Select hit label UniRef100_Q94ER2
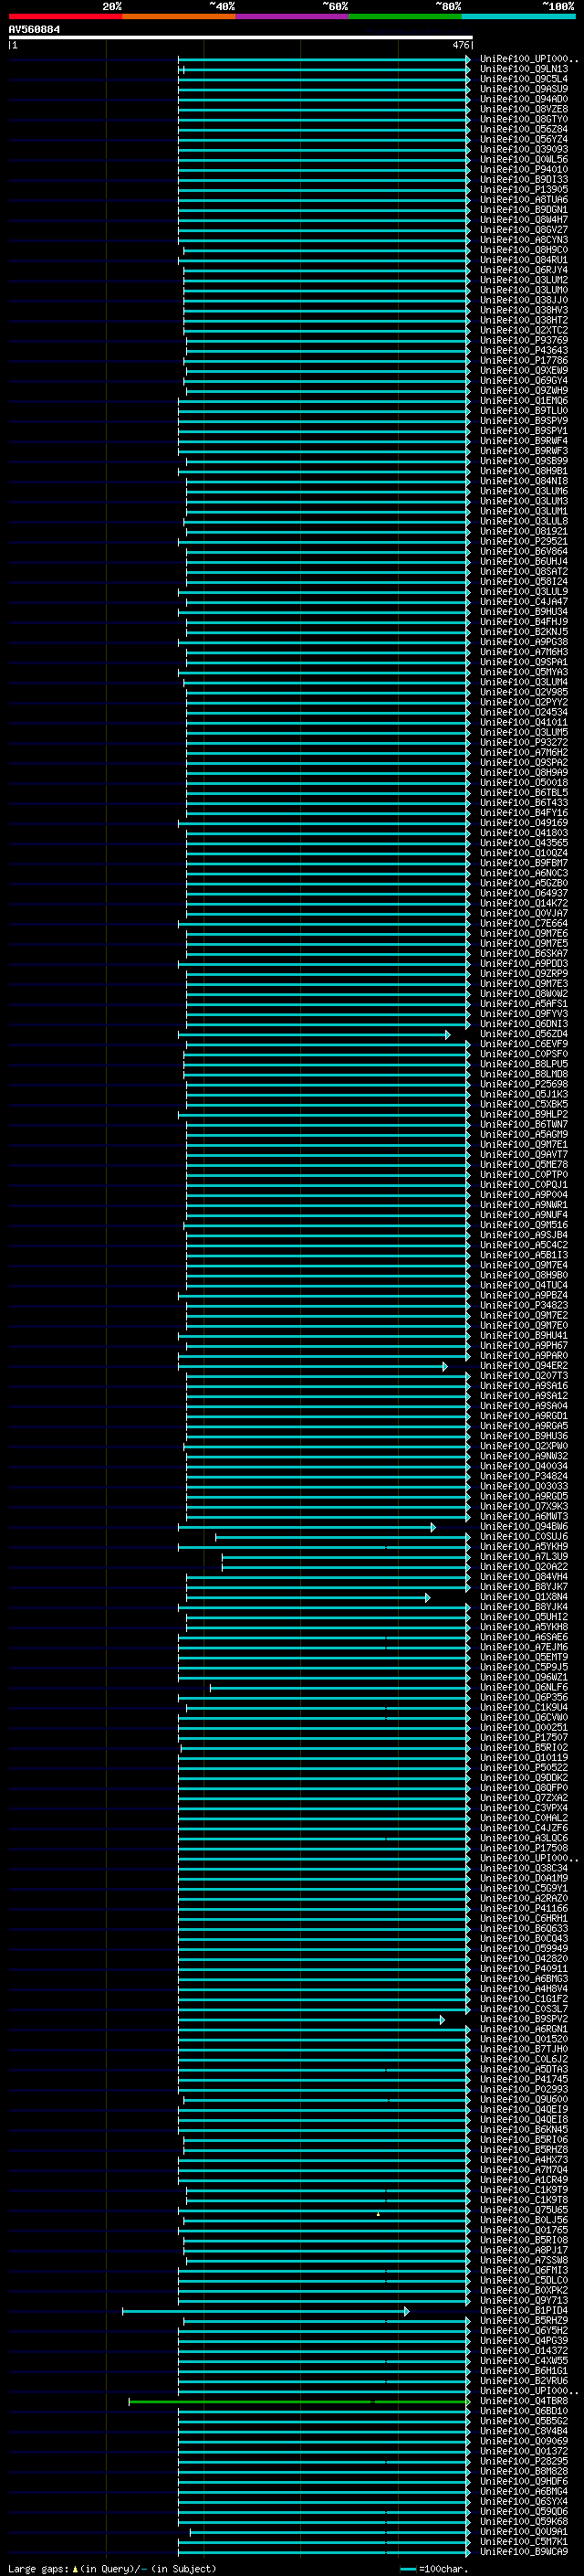Viewport: 584px width, 2576px height. pyautogui.click(x=523, y=1366)
